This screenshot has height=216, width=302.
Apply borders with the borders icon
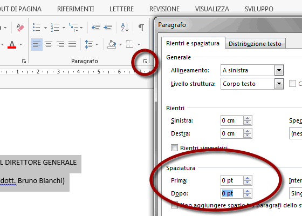click(129, 44)
